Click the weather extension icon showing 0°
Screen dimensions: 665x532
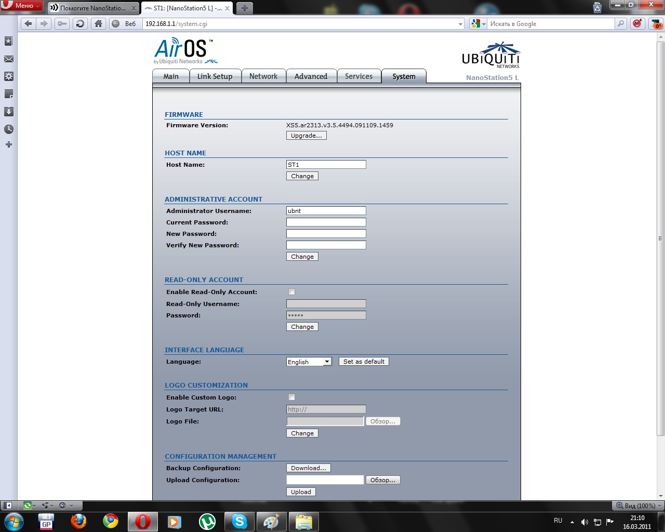click(656, 23)
